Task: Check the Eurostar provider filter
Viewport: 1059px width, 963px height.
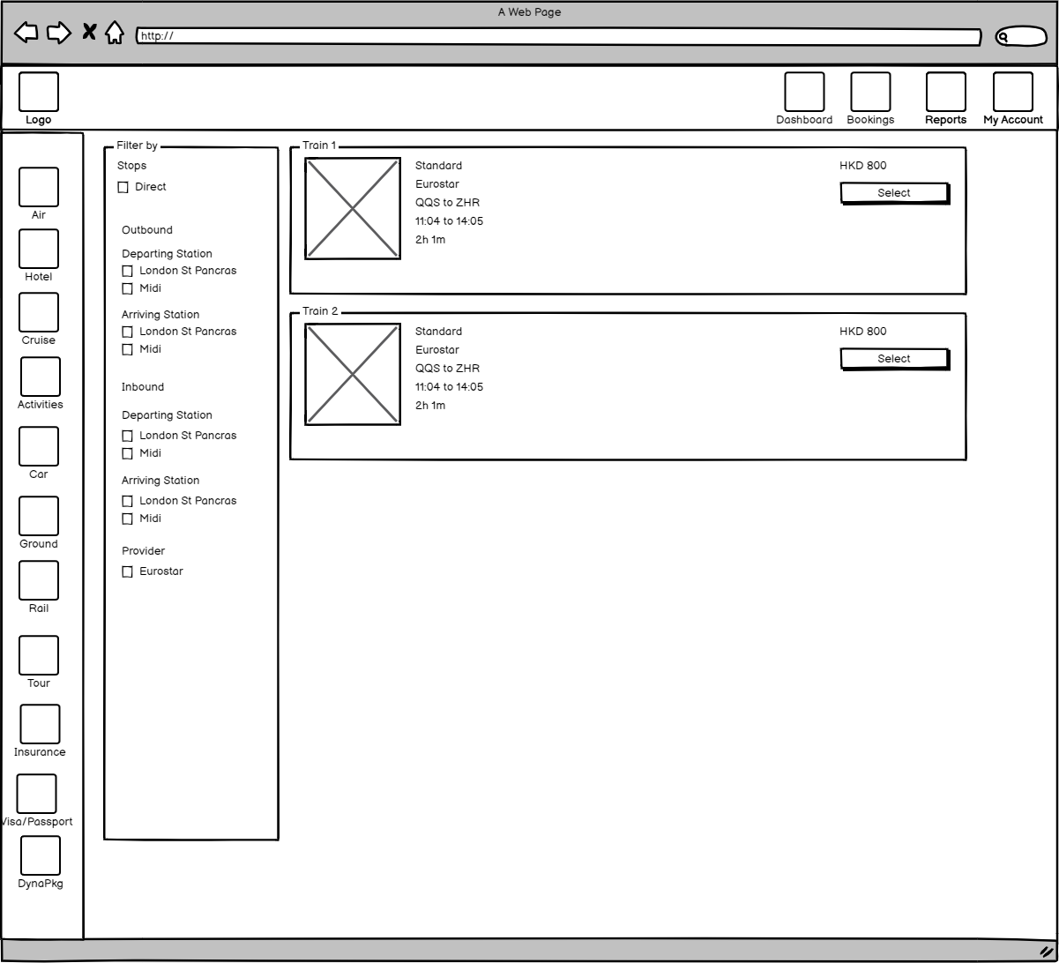Action: click(128, 572)
